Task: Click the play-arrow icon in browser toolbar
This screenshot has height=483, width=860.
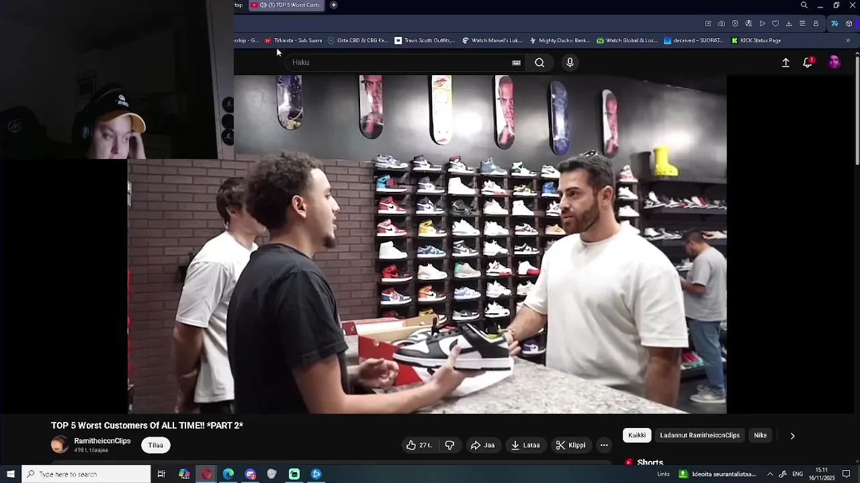Action: click(762, 23)
